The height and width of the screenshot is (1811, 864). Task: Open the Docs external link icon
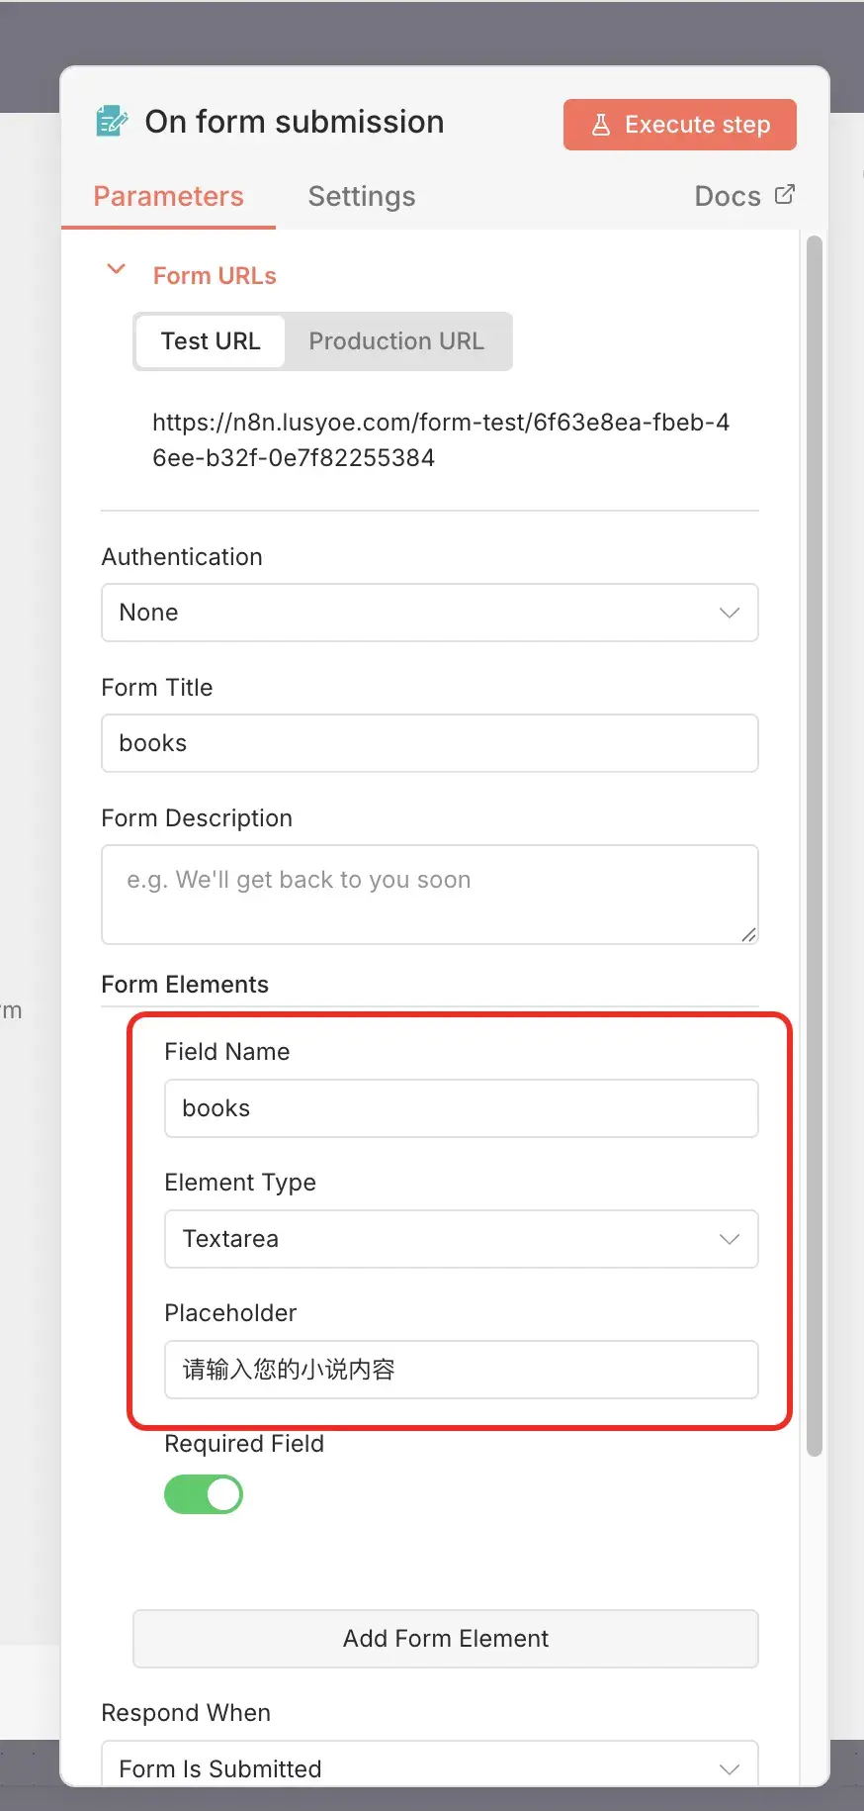coord(784,195)
